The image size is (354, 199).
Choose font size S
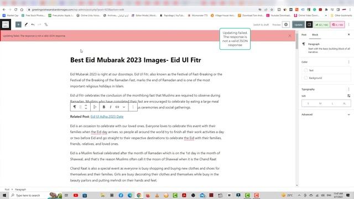coord(308,103)
